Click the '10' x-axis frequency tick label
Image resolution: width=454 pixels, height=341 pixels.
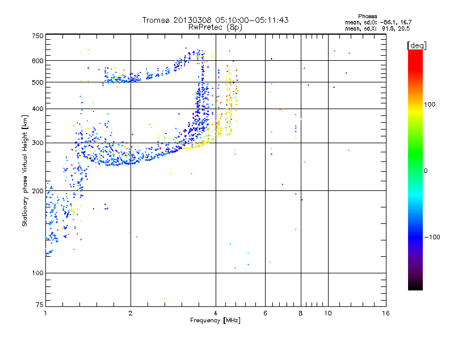click(328, 313)
